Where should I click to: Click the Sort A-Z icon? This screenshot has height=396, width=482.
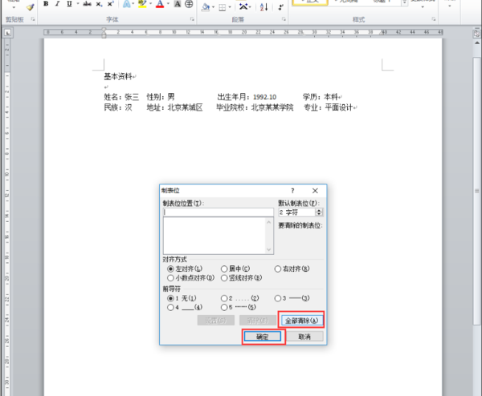(x=263, y=7)
